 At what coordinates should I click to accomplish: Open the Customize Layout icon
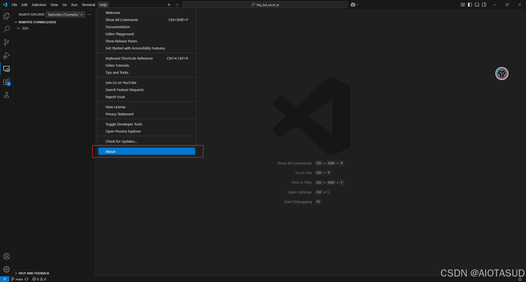click(x=463, y=5)
